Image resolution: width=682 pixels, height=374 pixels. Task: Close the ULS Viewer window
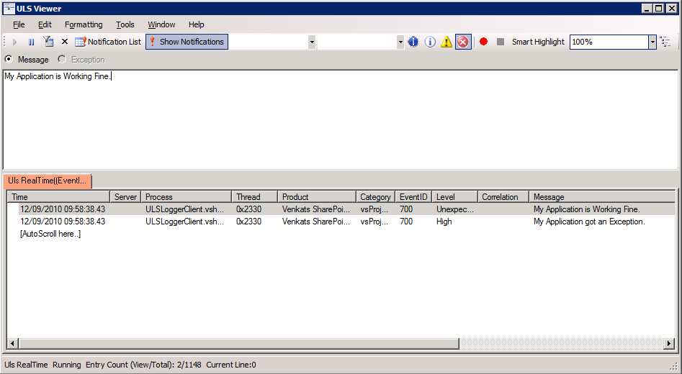pos(671,8)
